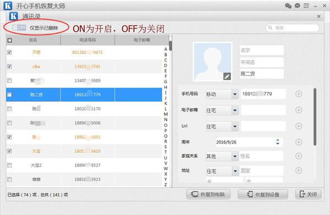Sort contacts by 姓名 column header

point(33,40)
